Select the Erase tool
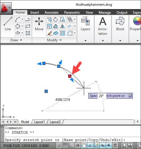 pyautogui.click(x=49, y=33)
